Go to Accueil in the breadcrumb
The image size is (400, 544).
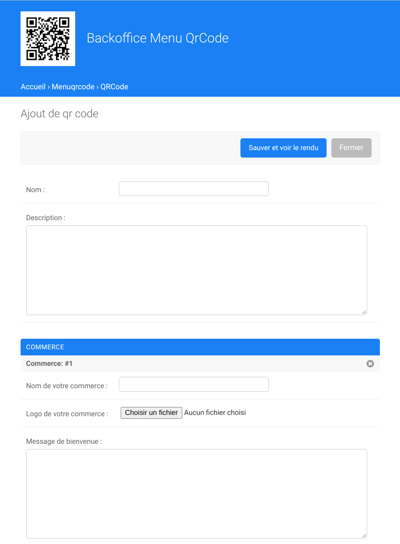point(33,87)
